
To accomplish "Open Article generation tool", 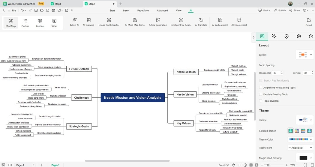I will (x=158, y=22).
